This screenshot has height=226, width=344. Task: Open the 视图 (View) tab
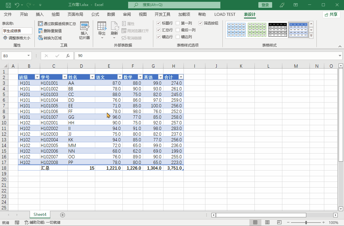click(143, 14)
